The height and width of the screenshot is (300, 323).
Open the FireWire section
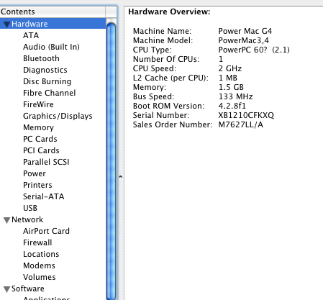coord(38,104)
